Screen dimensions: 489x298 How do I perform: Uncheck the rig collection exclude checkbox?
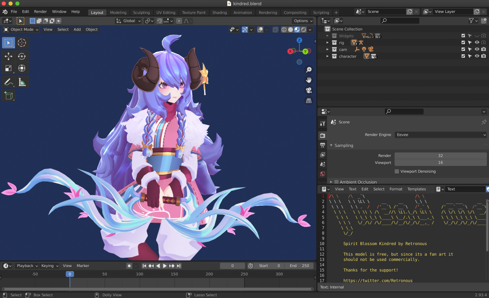point(463,43)
